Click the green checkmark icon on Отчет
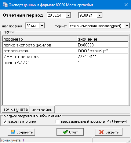 click(x=65, y=132)
